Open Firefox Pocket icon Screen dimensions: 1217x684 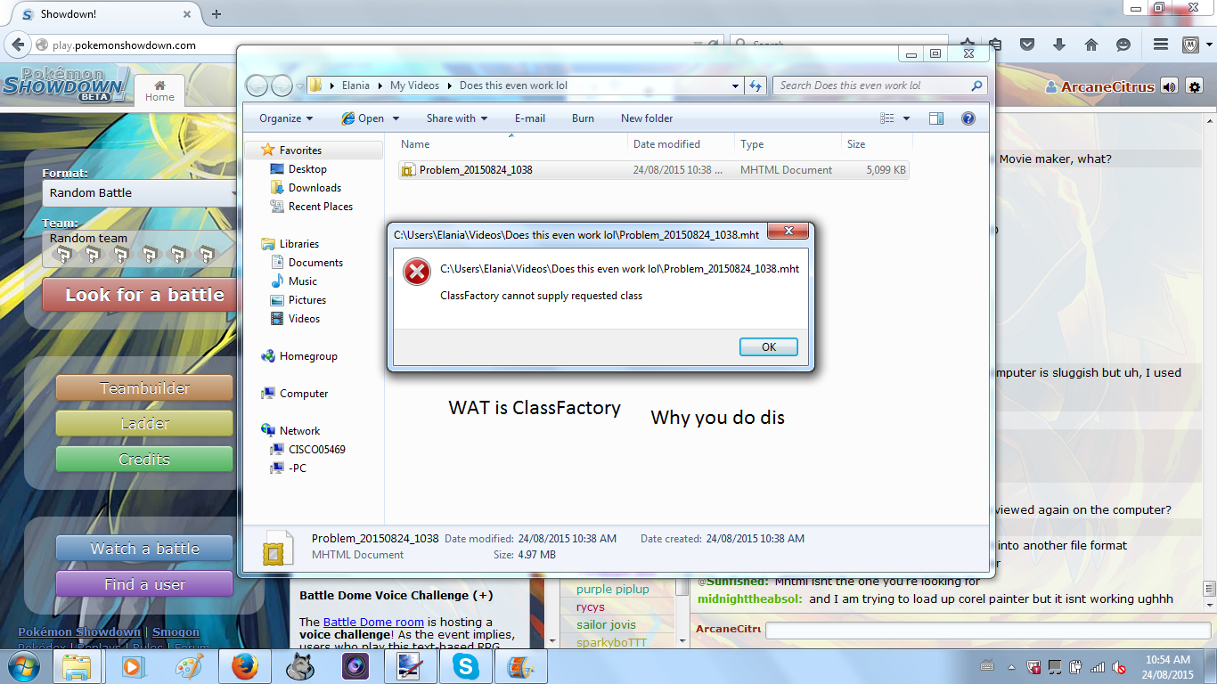pyautogui.click(x=1027, y=45)
